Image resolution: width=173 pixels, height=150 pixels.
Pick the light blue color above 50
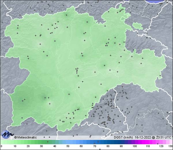click(68, 142)
